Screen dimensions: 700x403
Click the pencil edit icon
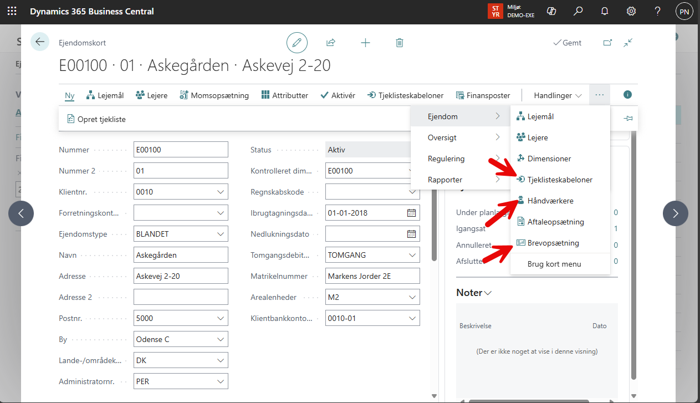click(297, 43)
